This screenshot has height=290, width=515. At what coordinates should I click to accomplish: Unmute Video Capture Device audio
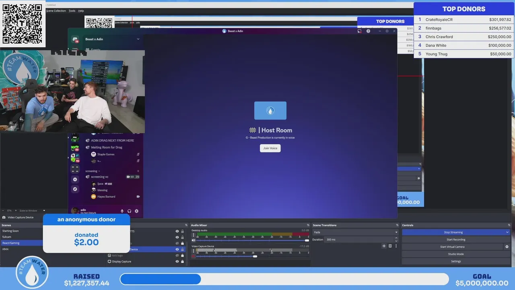tap(194, 256)
